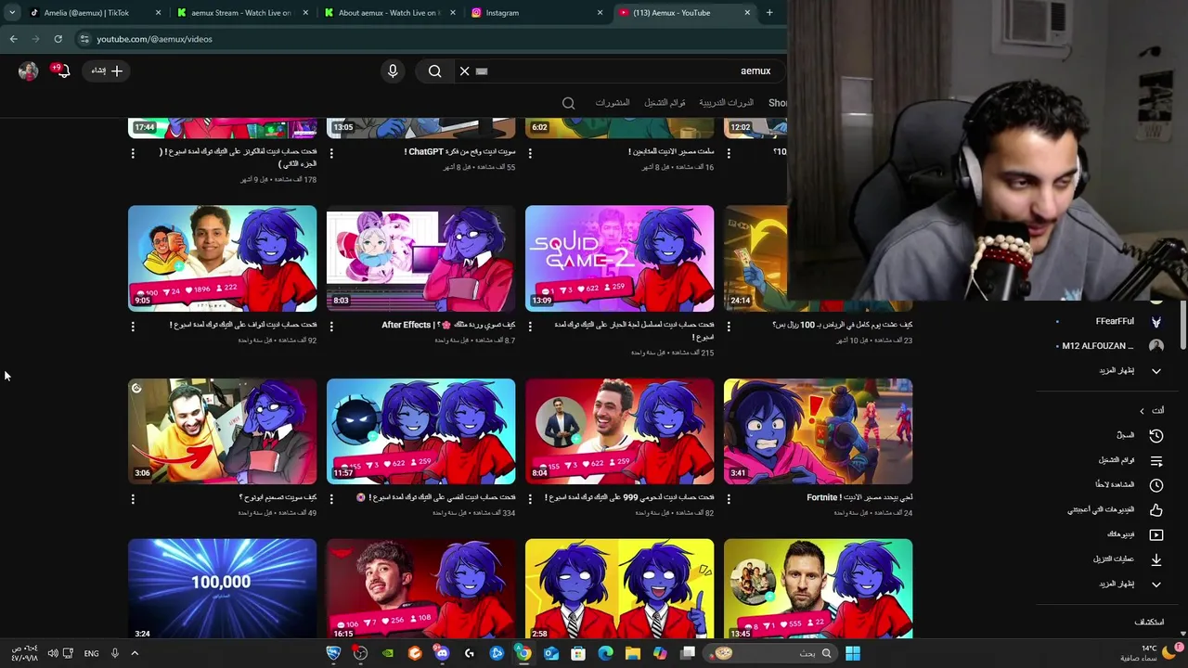
Task: Open Watch later clock icon
Action: click(1156, 484)
